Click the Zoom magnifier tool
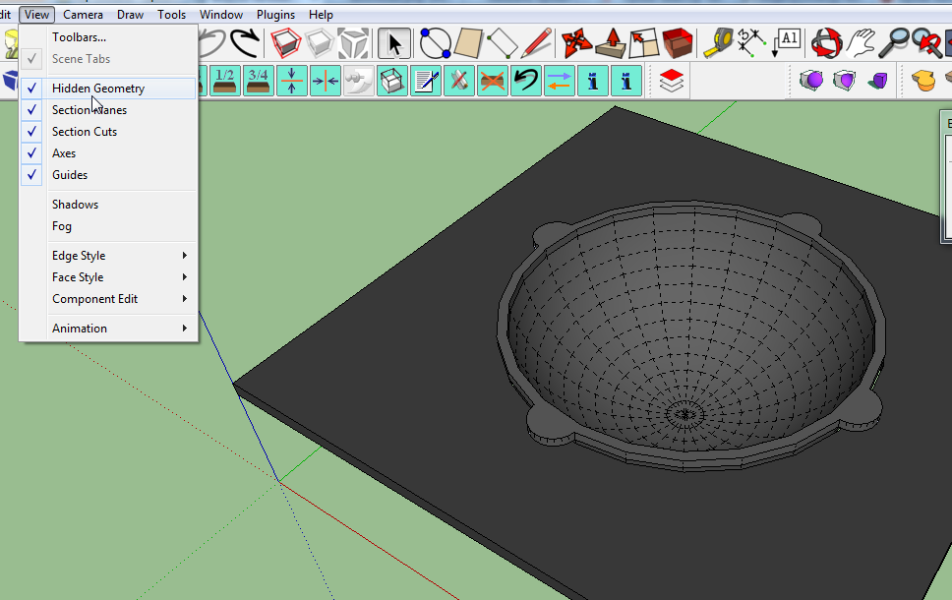The image size is (952, 600). (x=894, y=44)
